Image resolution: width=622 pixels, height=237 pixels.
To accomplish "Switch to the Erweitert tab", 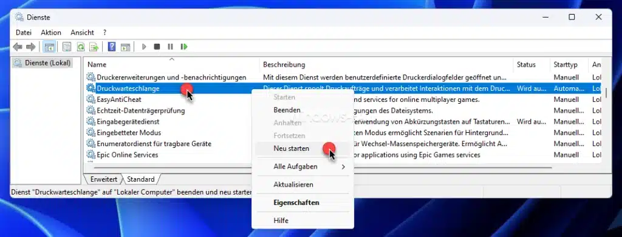I will (103, 179).
